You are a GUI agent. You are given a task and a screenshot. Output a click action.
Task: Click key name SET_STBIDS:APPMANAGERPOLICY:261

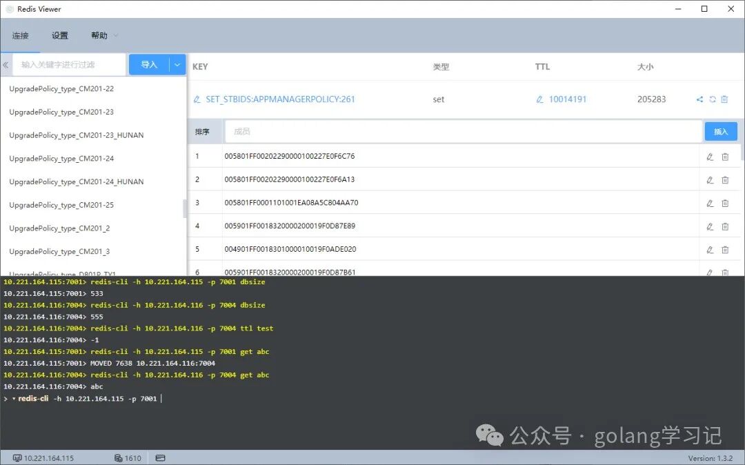[280, 99]
